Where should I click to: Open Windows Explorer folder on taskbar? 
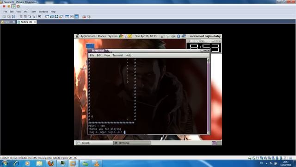(x=39, y=163)
